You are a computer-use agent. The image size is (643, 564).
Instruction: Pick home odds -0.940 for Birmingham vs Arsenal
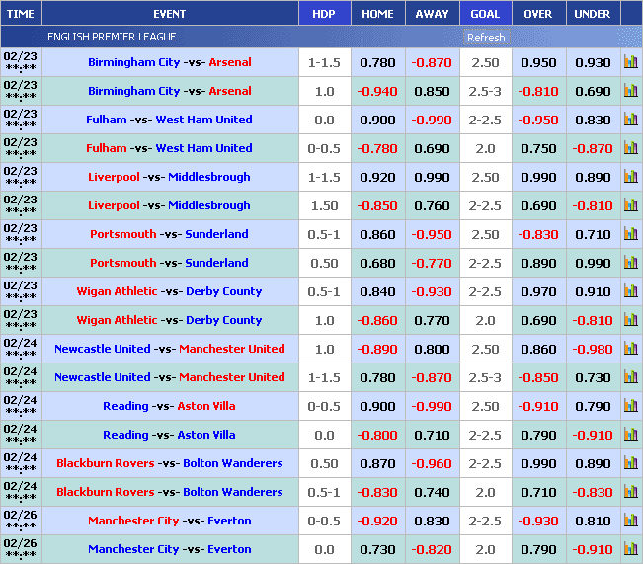377,91
